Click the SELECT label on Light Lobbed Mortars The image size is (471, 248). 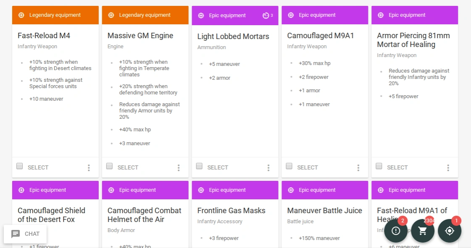pyautogui.click(x=218, y=167)
